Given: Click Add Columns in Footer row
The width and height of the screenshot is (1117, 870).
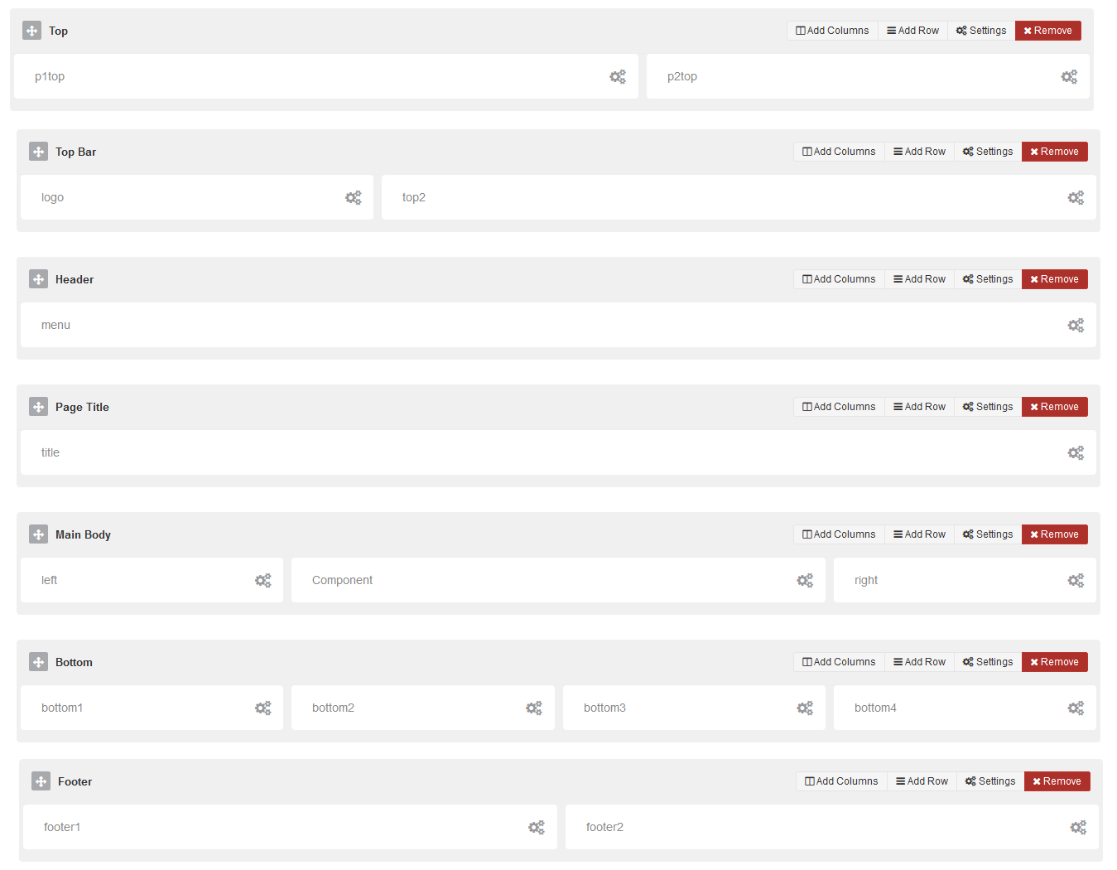Looking at the screenshot, I should (x=841, y=781).
